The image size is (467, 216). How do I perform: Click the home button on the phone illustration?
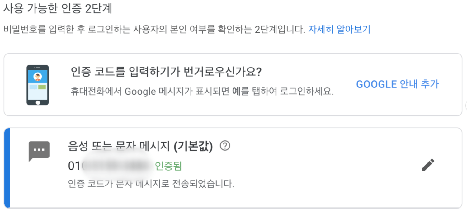[x=38, y=102]
